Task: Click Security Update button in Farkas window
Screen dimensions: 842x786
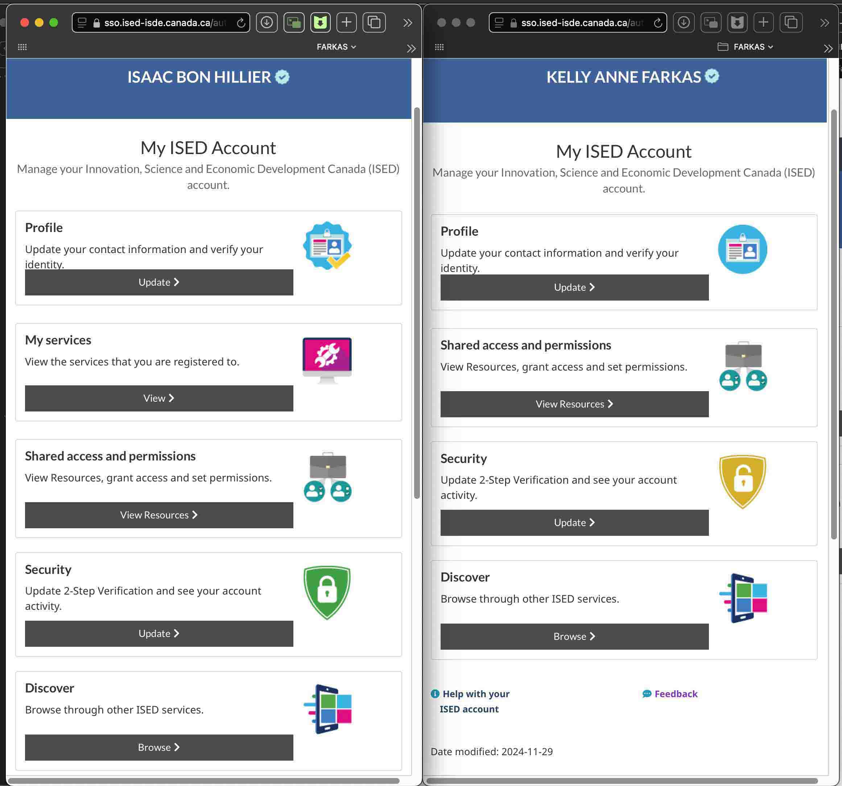Action: pos(574,523)
